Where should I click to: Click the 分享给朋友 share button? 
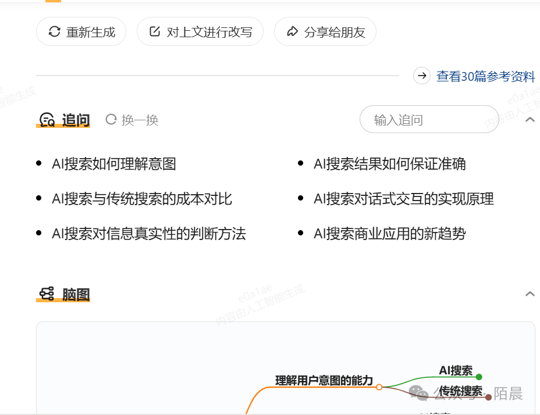tap(325, 31)
